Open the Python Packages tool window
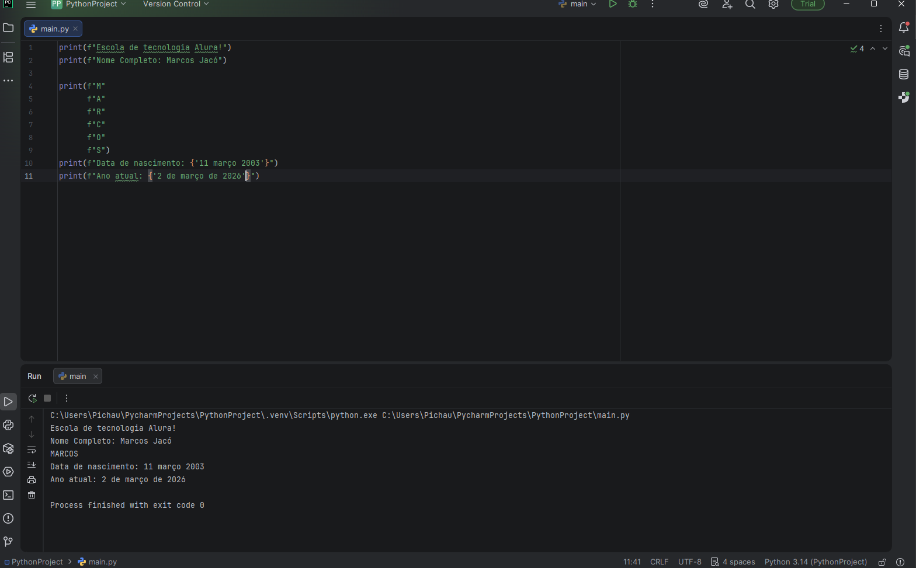 click(x=8, y=448)
